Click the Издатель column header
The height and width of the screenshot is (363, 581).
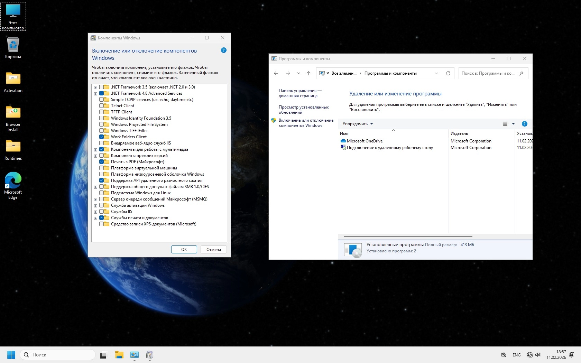(459, 133)
